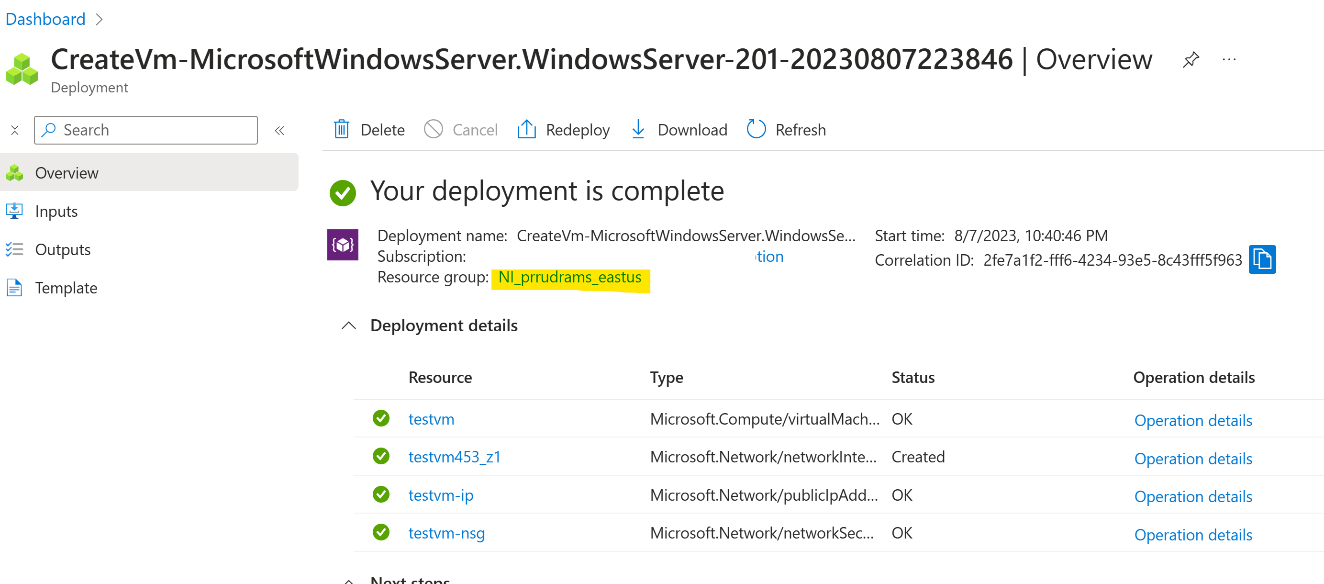Click the Refresh circular arrow icon
The width and height of the screenshot is (1324, 584).
pos(756,130)
